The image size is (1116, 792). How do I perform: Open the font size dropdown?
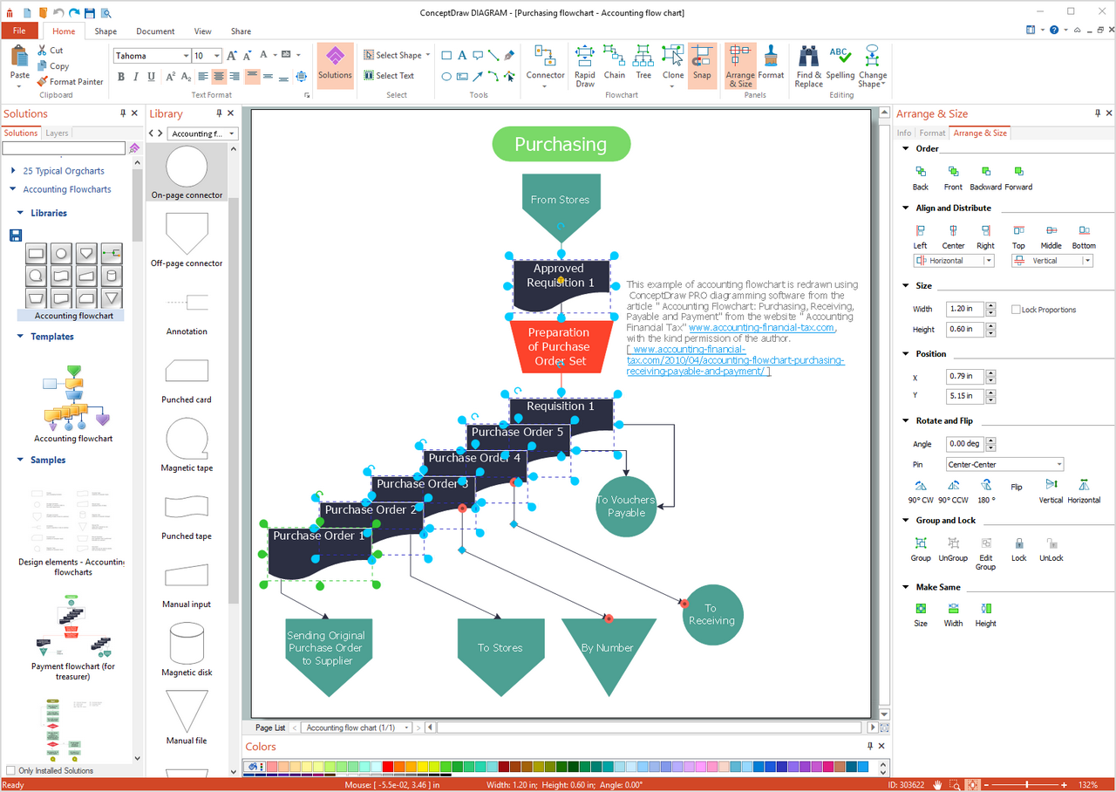coord(217,56)
